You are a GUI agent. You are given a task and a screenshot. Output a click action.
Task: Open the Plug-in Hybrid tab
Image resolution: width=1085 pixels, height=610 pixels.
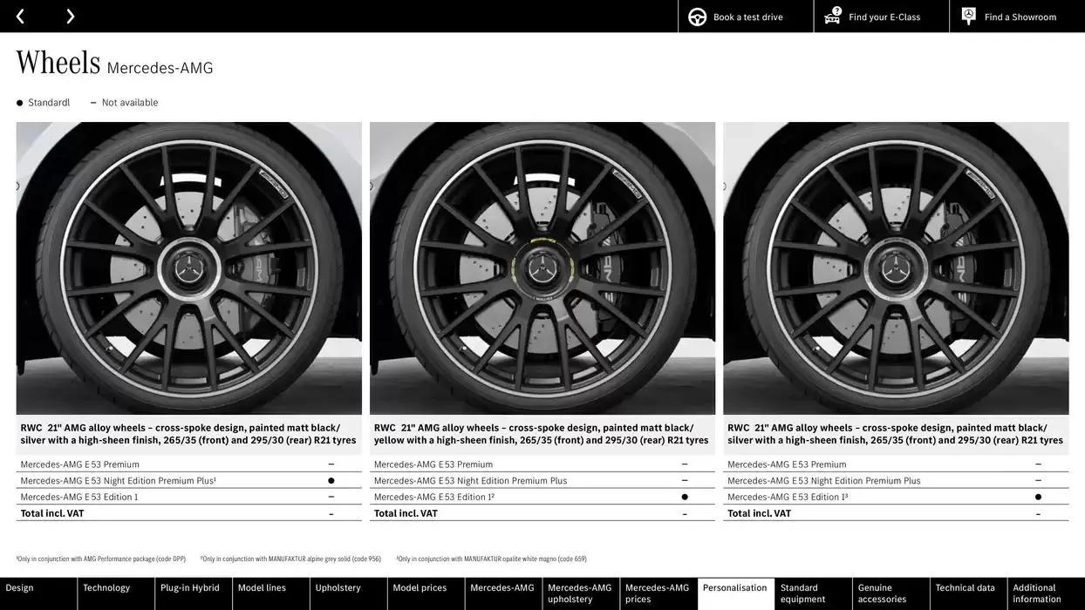pos(194,593)
